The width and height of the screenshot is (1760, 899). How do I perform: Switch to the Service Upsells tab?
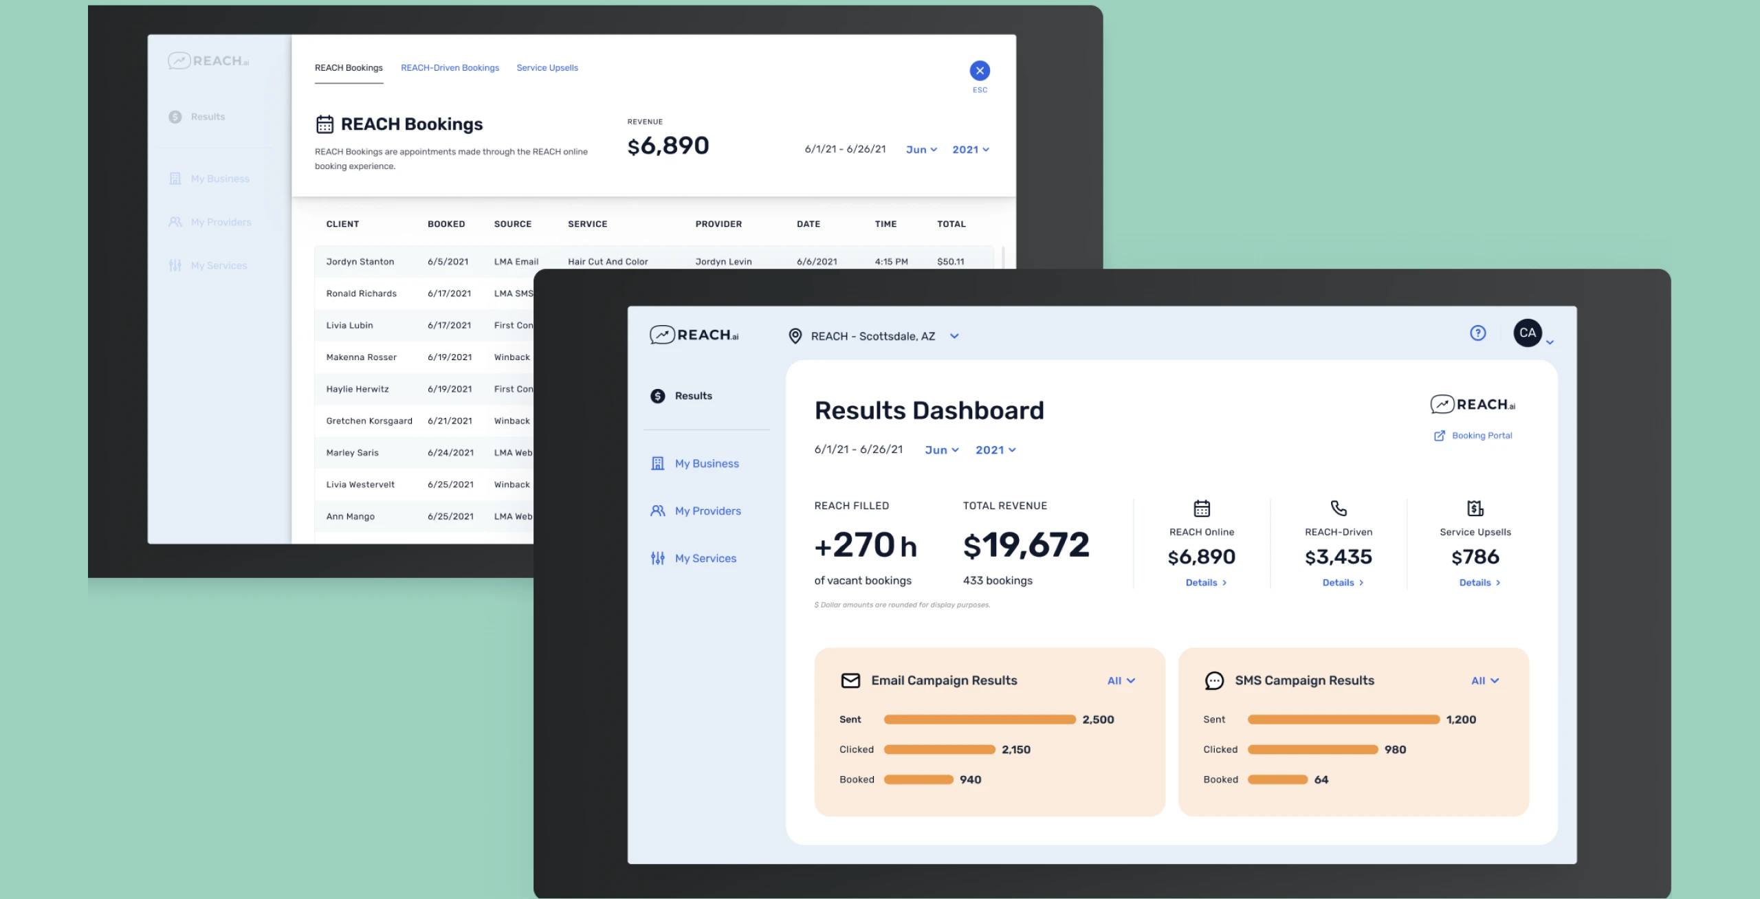point(547,68)
